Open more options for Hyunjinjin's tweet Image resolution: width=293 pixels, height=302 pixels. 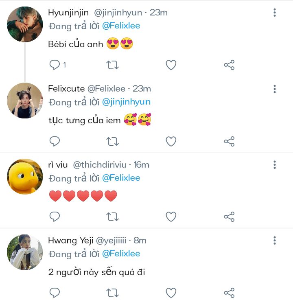pos(275,13)
